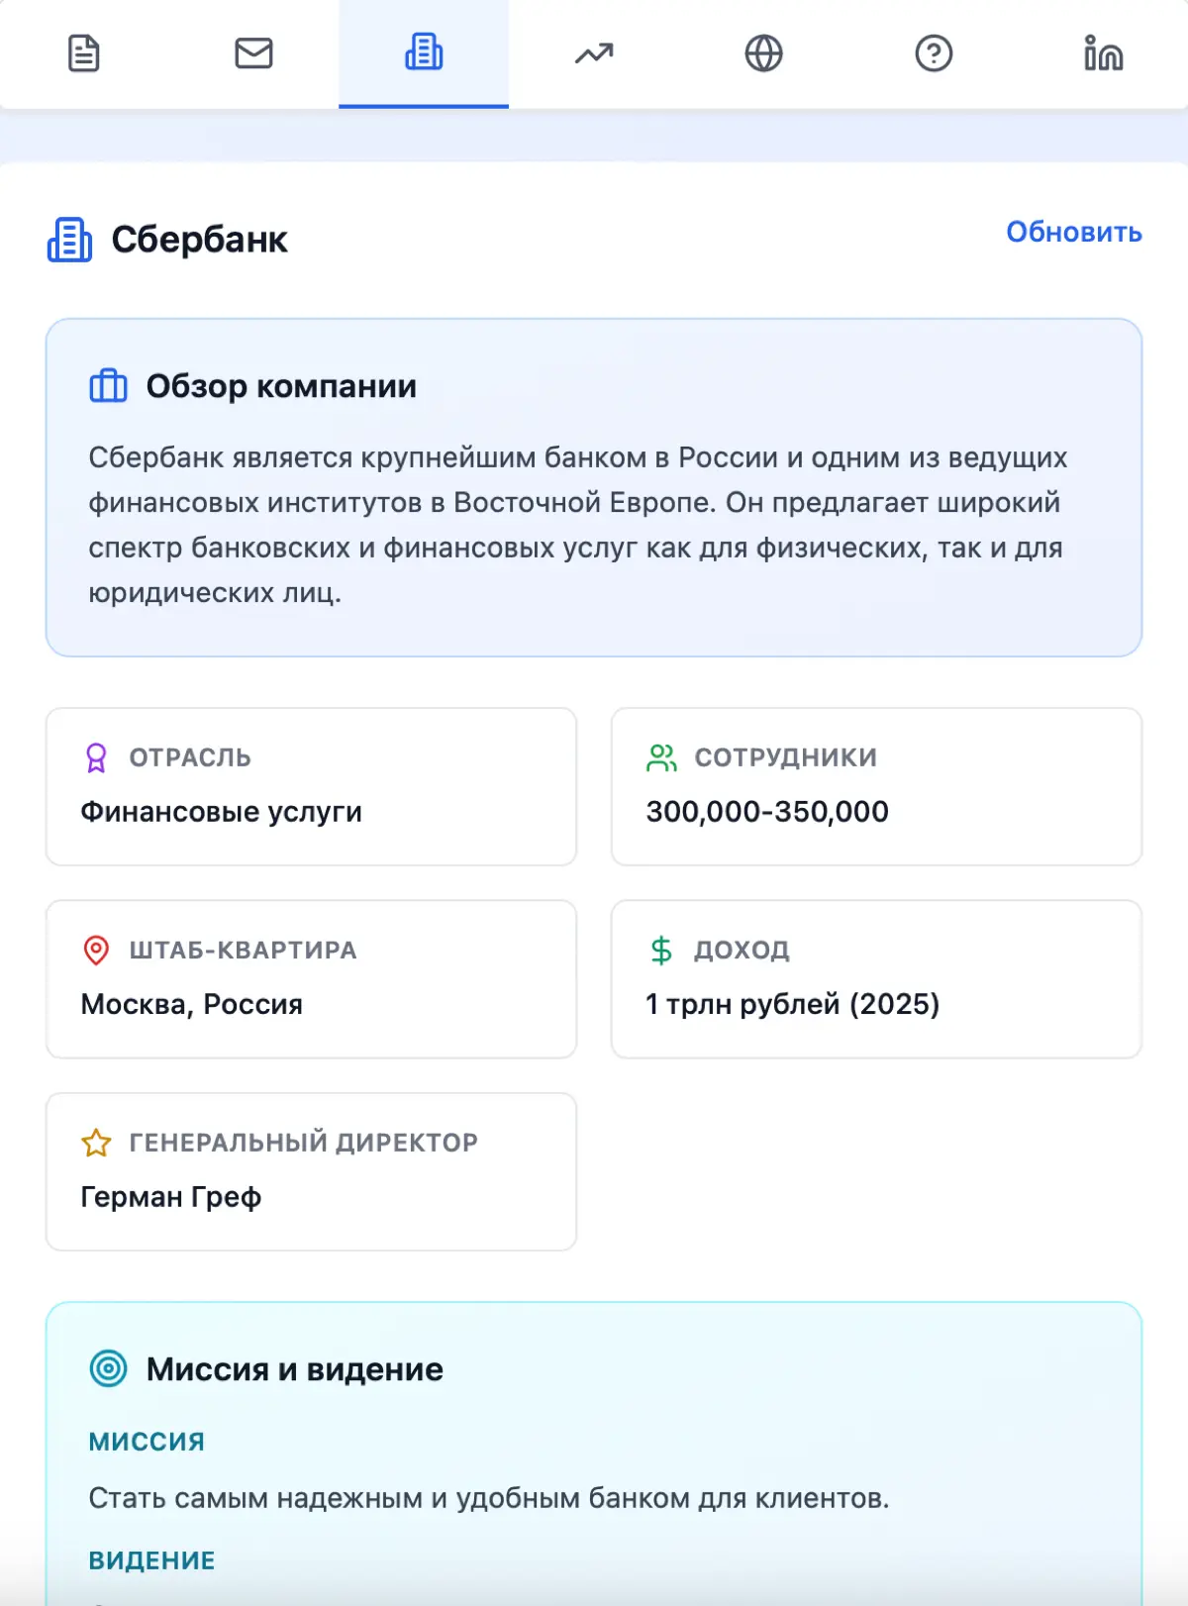Select the star icon beside ГЕНЕРАЛЬНЫЙ ДИРЕКТОР

96,1142
